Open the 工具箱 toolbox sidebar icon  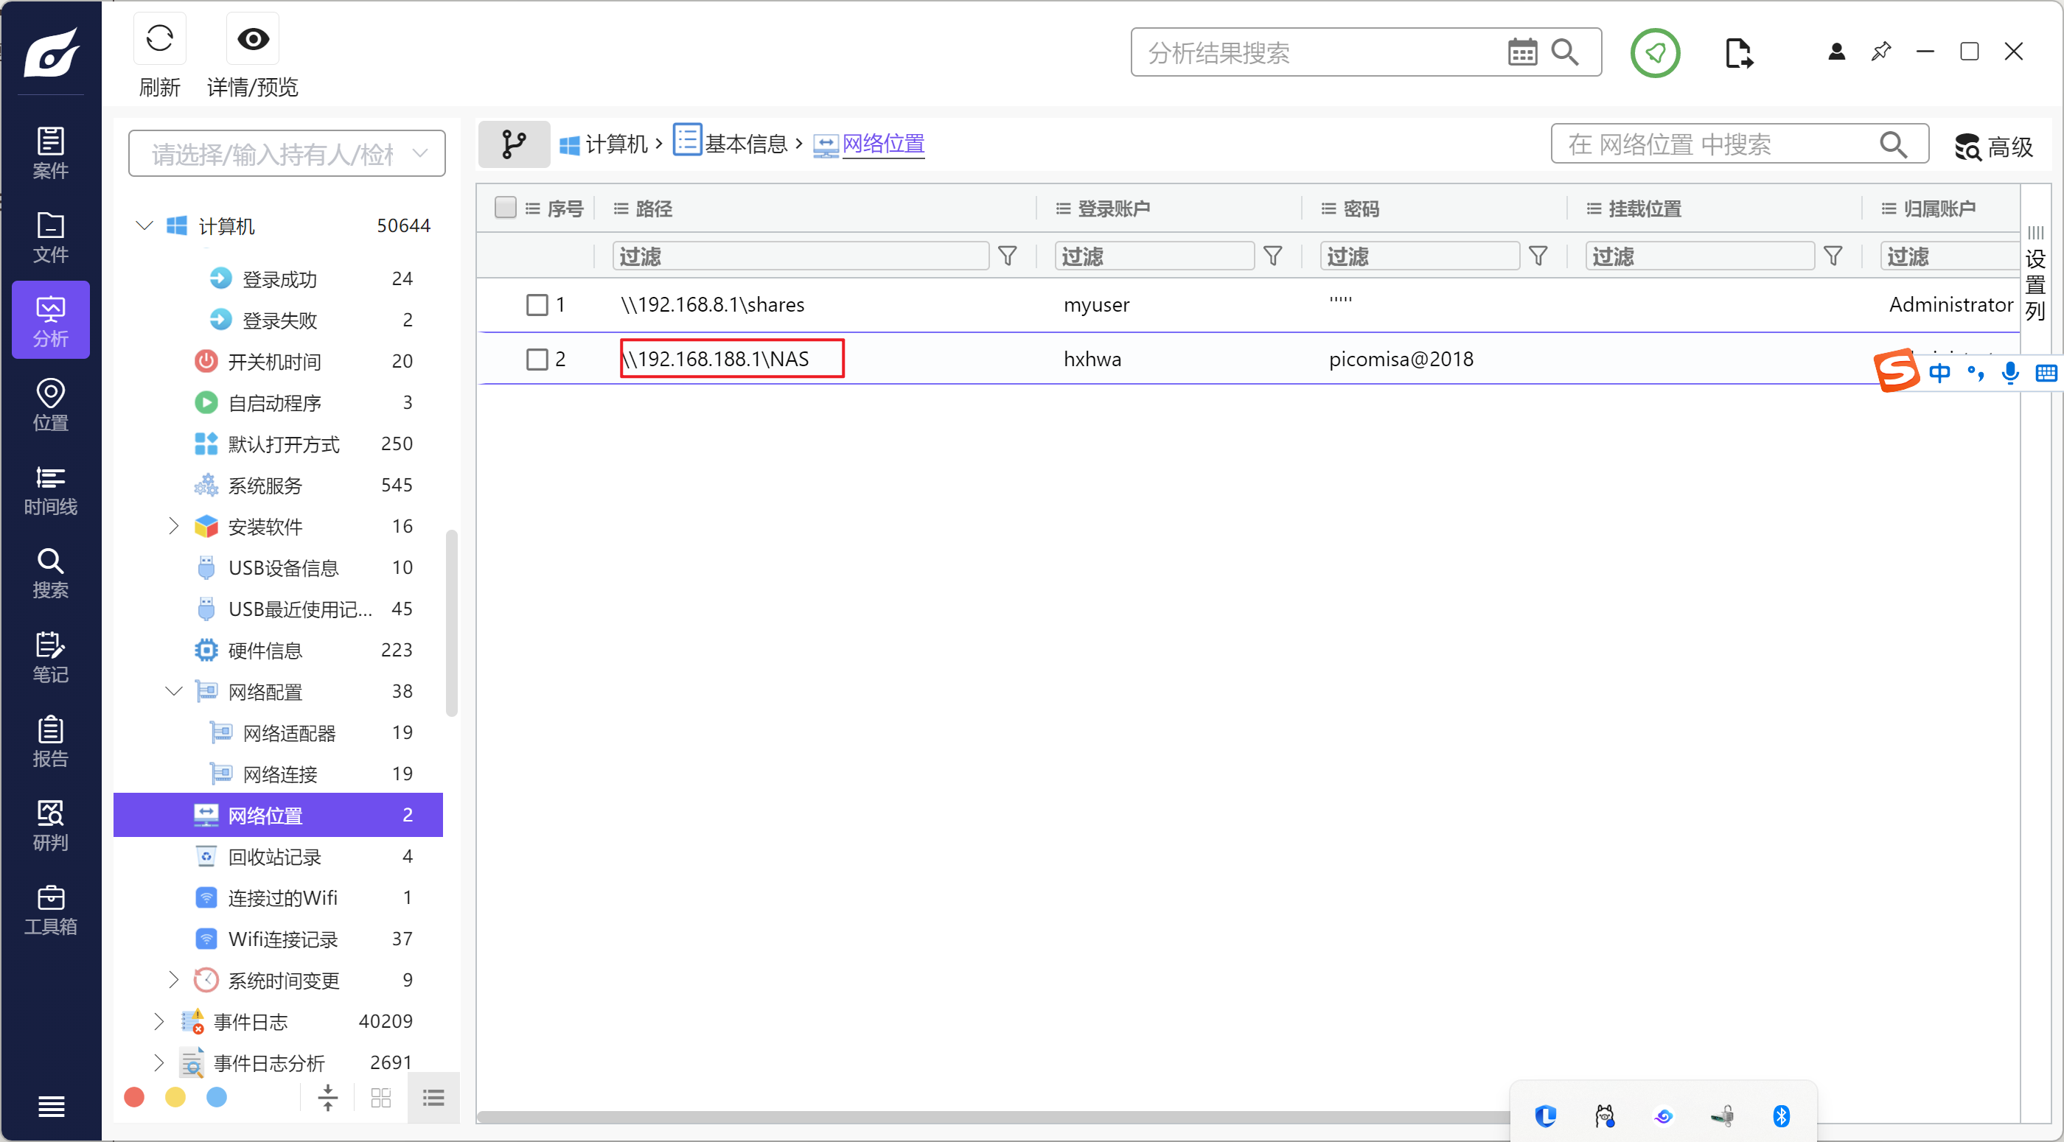point(50,911)
